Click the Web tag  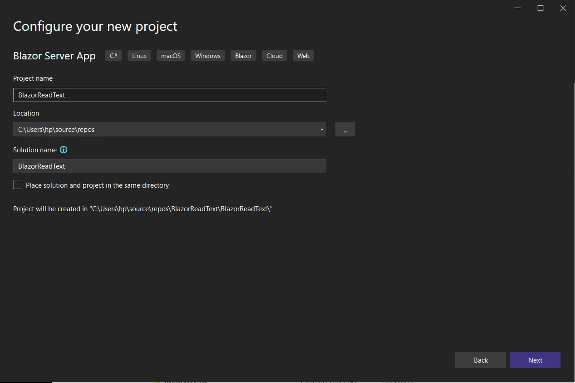pos(303,56)
